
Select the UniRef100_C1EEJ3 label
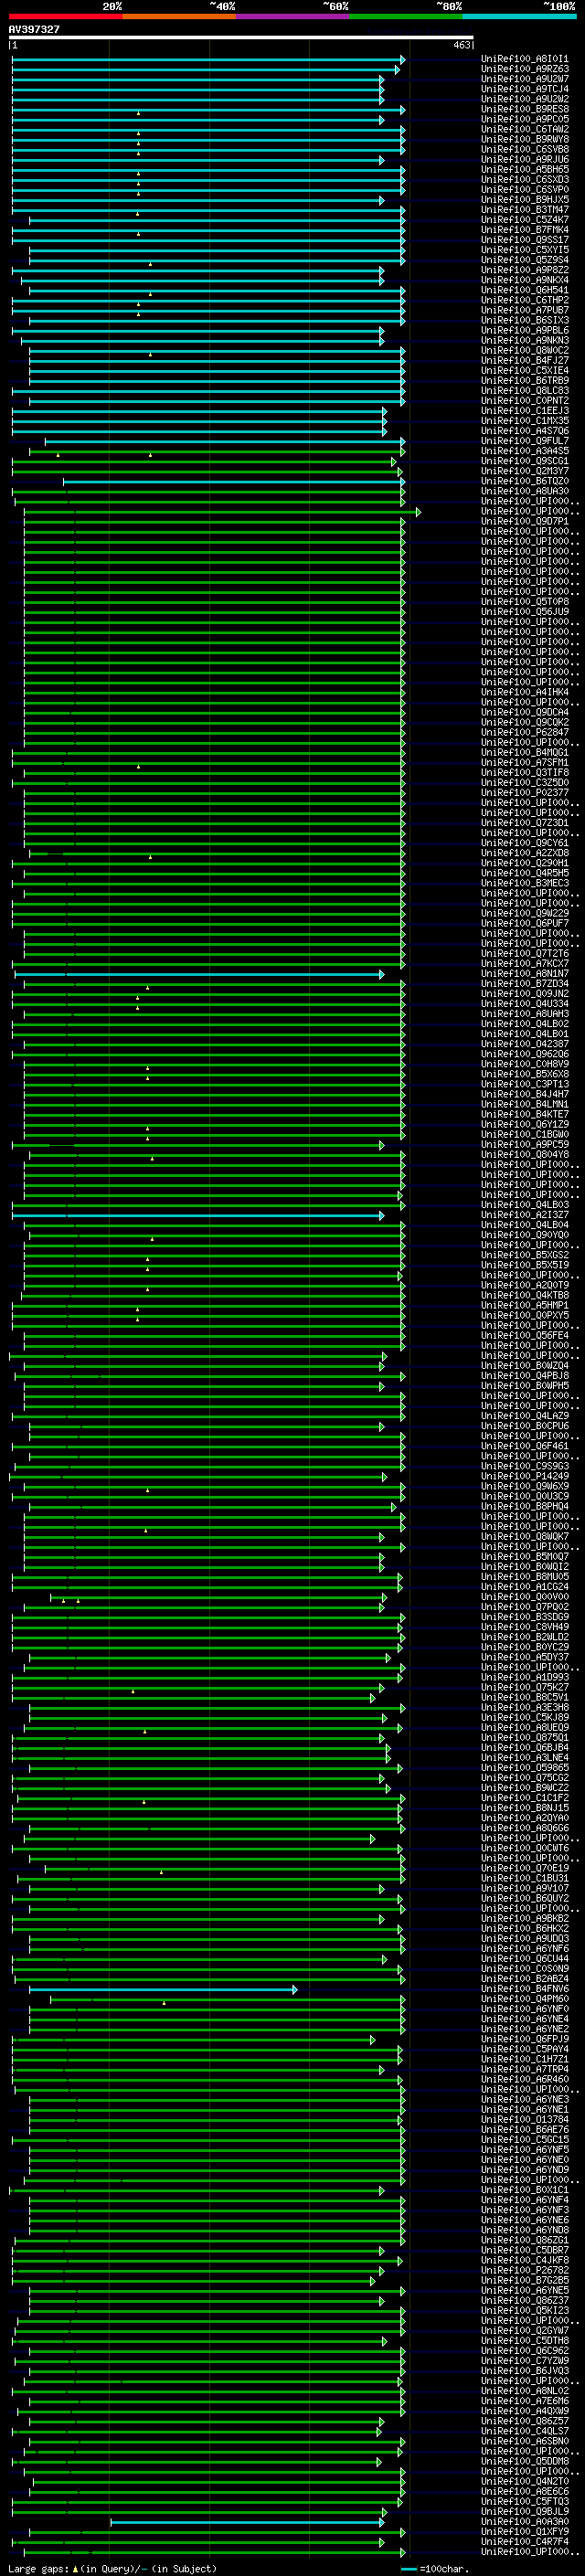coord(525,411)
